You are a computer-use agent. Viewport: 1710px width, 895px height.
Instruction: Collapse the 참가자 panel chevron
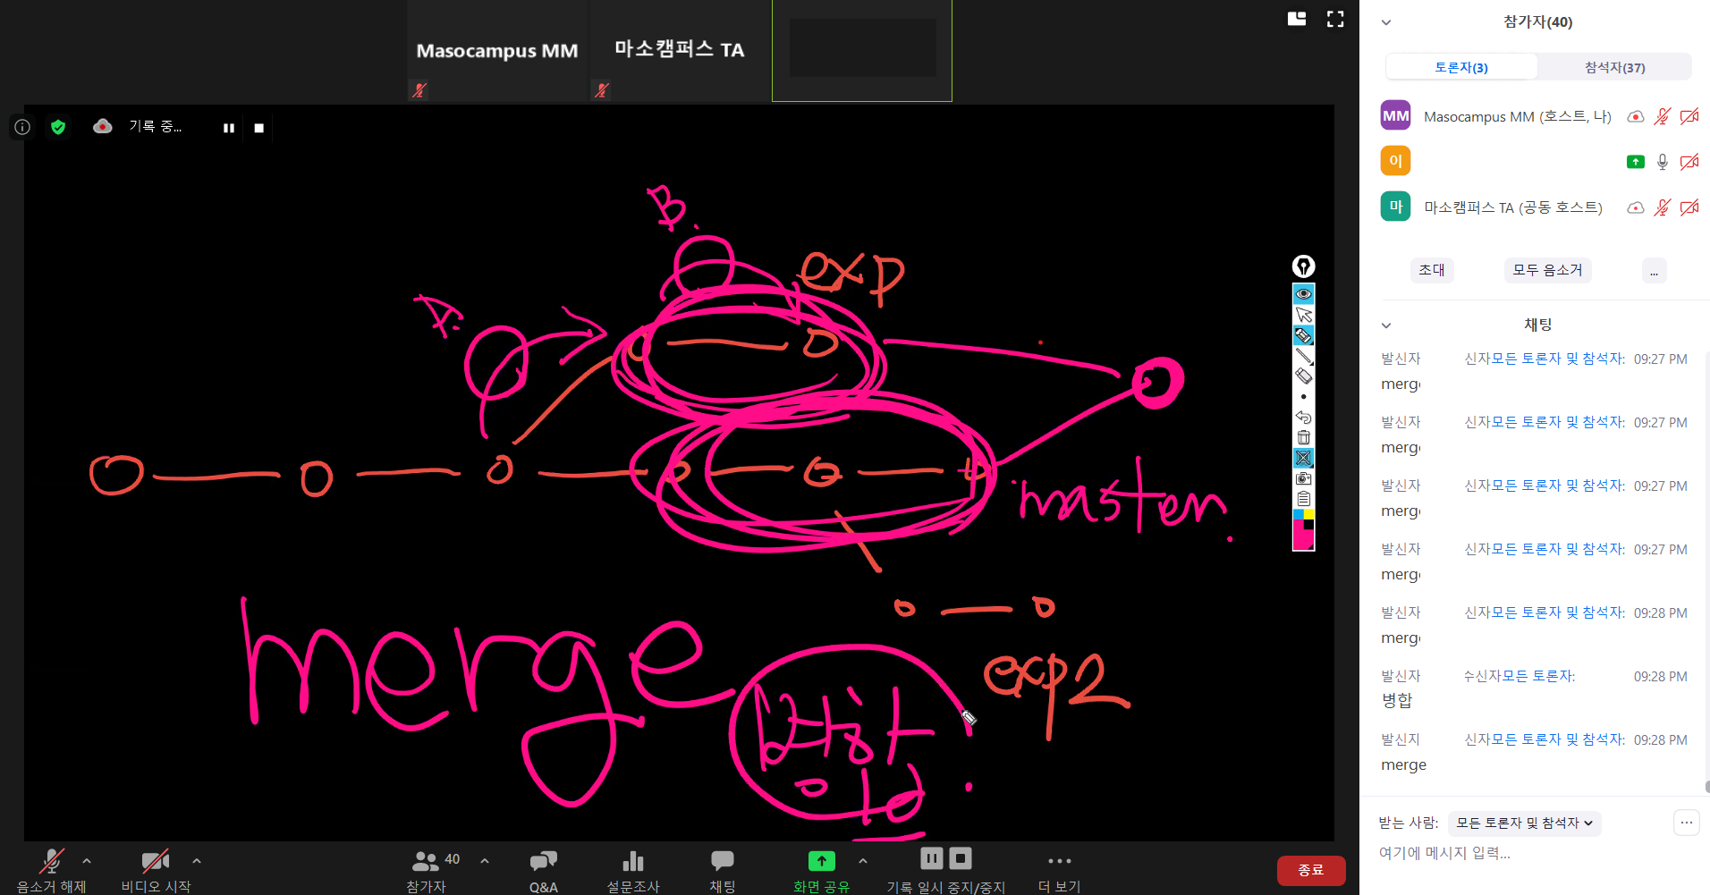tap(1386, 22)
